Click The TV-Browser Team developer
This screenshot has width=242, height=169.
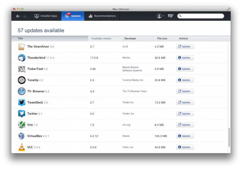pos(134,91)
